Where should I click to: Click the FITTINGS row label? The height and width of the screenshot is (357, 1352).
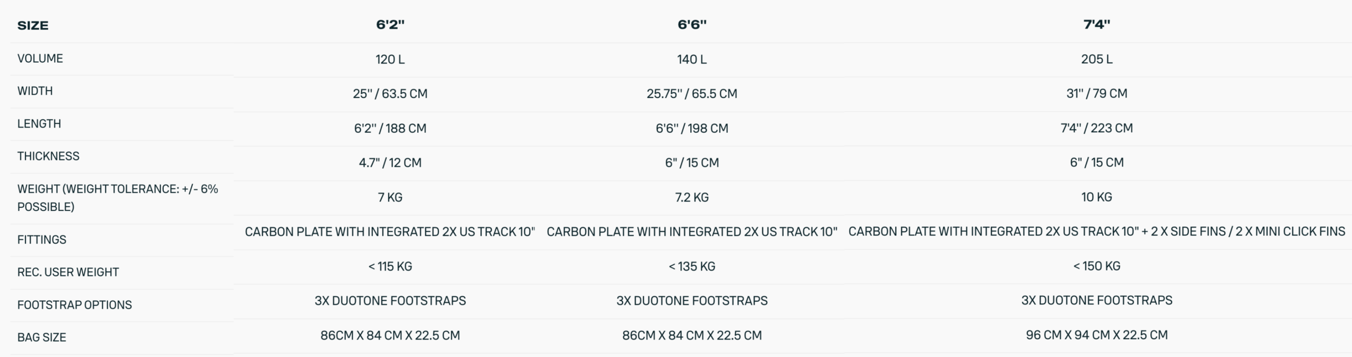(42, 239)
